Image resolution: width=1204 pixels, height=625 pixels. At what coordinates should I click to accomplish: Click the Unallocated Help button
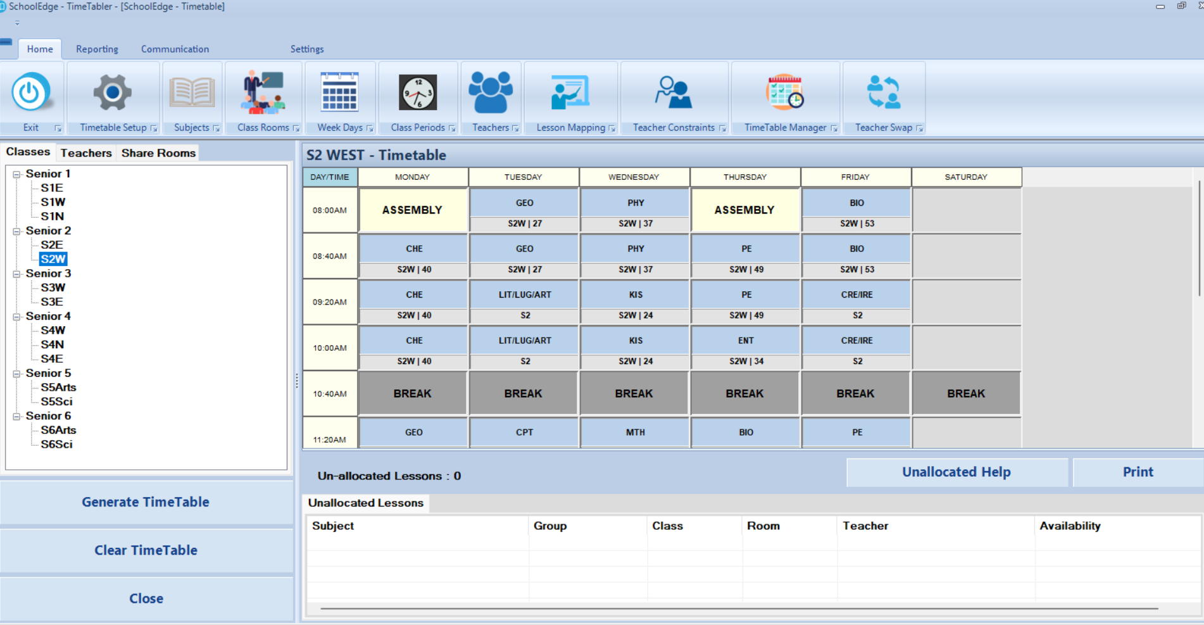956,472
